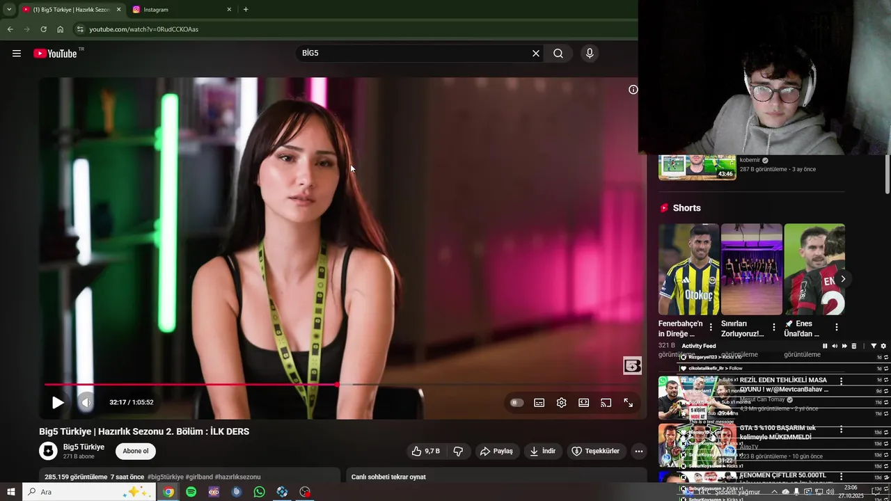
Task: Mute the video player volume
Action: tap(86, 402)
